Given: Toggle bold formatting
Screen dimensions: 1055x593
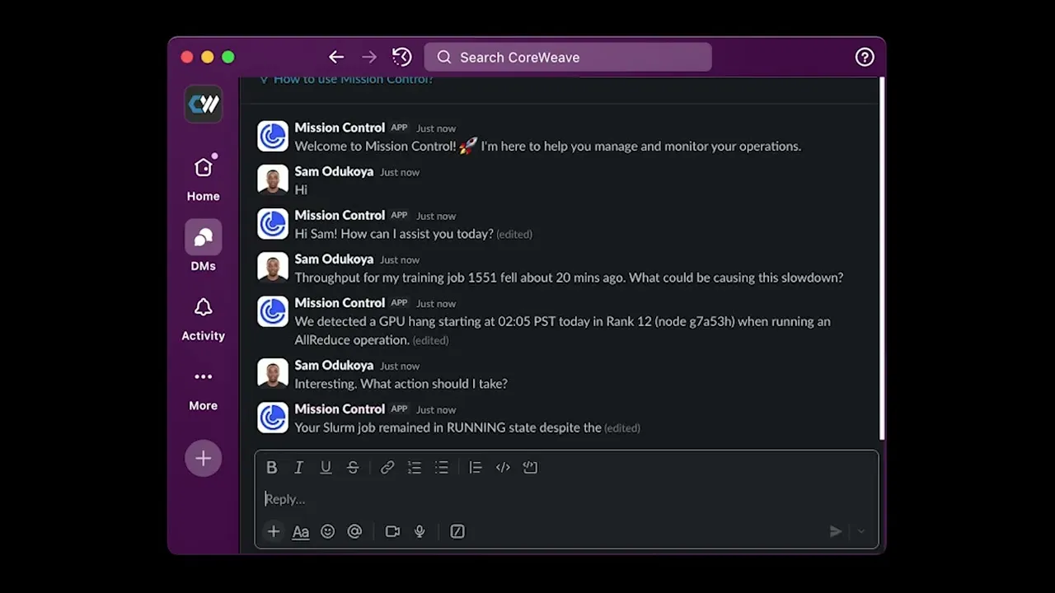Looking at the screenshot, I should tap(271, 467).
